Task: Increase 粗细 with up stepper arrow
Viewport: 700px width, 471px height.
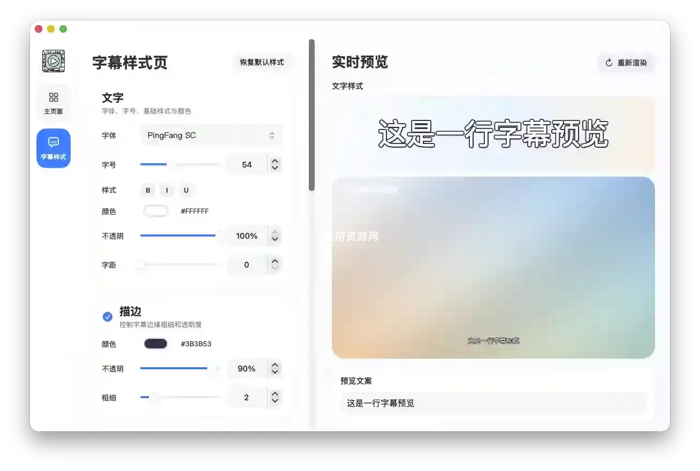Action: pyautogui.click(x=275, y=393)
